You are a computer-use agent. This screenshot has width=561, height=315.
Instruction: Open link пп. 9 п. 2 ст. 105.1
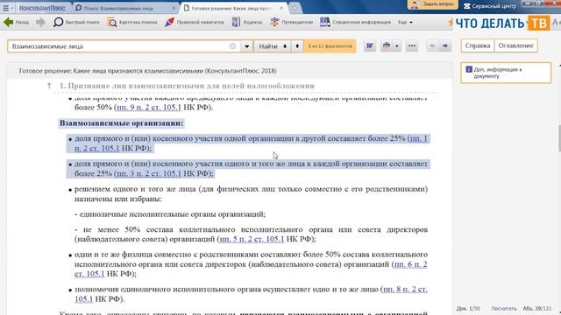point(149,107)
